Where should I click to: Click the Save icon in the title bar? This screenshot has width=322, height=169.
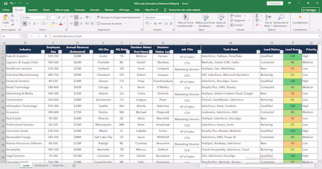(6, 3)
